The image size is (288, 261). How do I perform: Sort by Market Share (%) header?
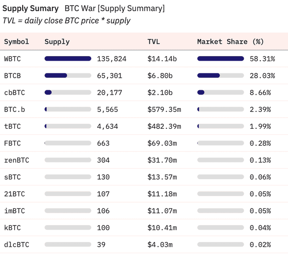(x=230, y=42)
